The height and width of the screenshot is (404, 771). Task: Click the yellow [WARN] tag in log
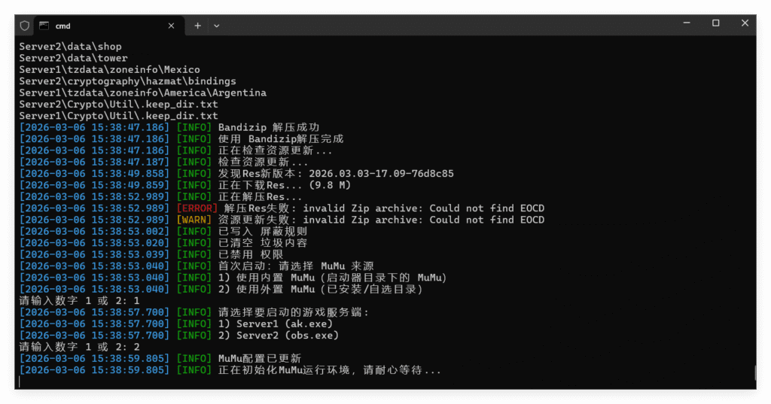coord(194,220)
